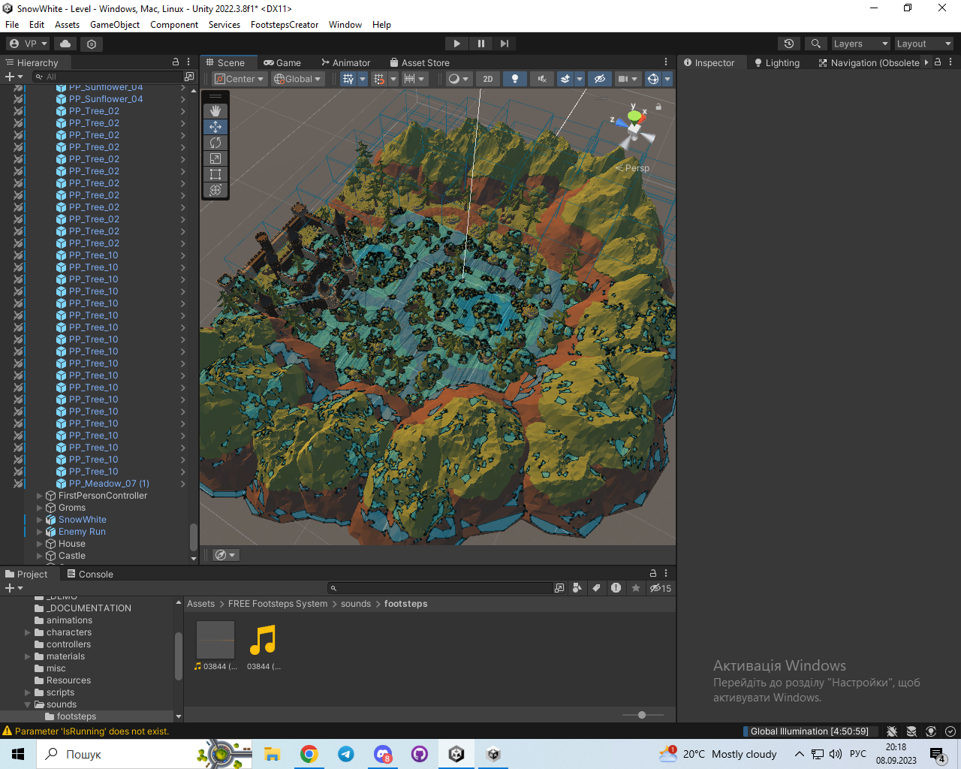The height and width of the screenshot is (769, 961).
Task: Click the Pause button in toolbar
Action: point(480,44)
